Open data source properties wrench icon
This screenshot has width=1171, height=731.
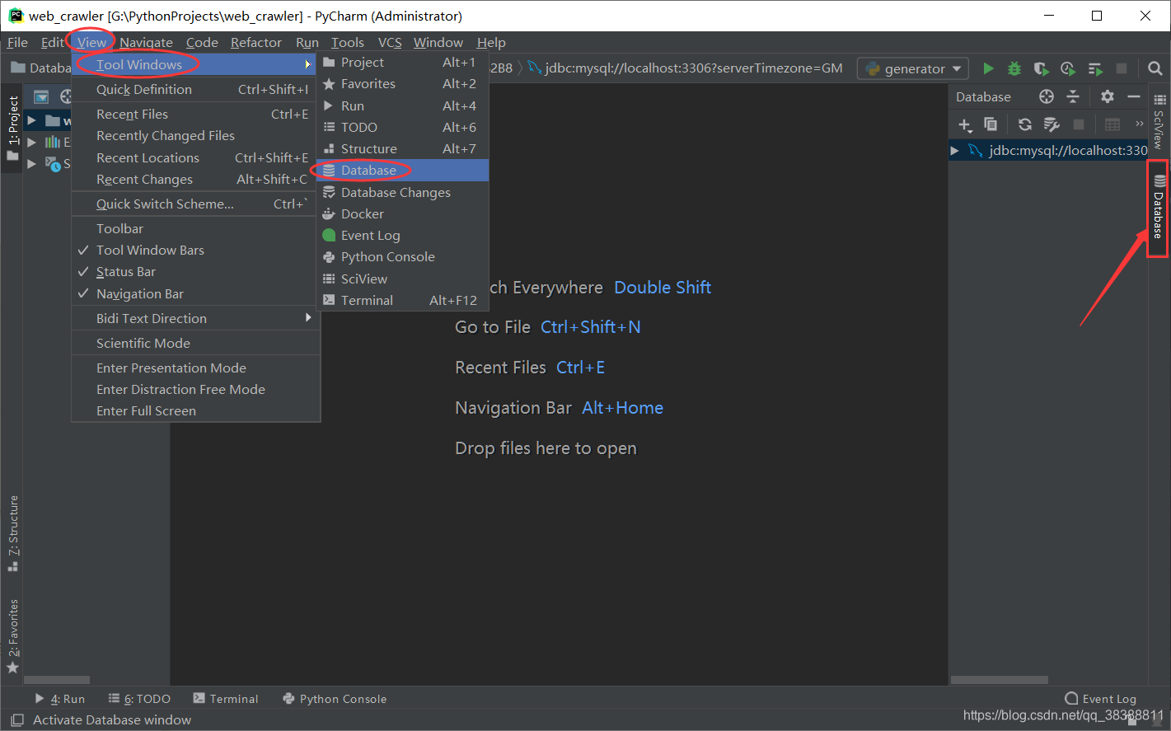(1052, 124)
